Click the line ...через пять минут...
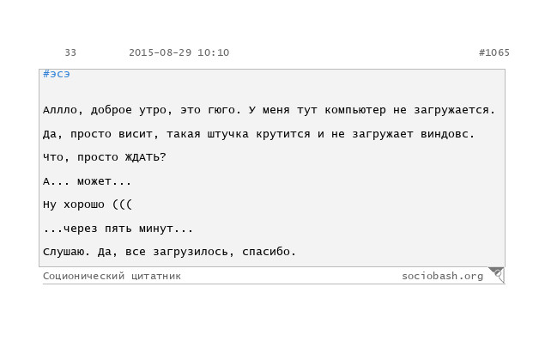539x348 pixels. pos(118,229)
